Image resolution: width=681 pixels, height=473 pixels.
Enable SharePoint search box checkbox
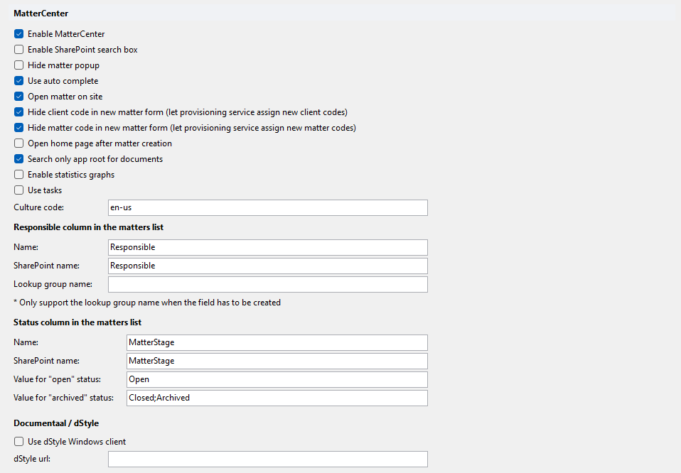(x=18, y=50)
